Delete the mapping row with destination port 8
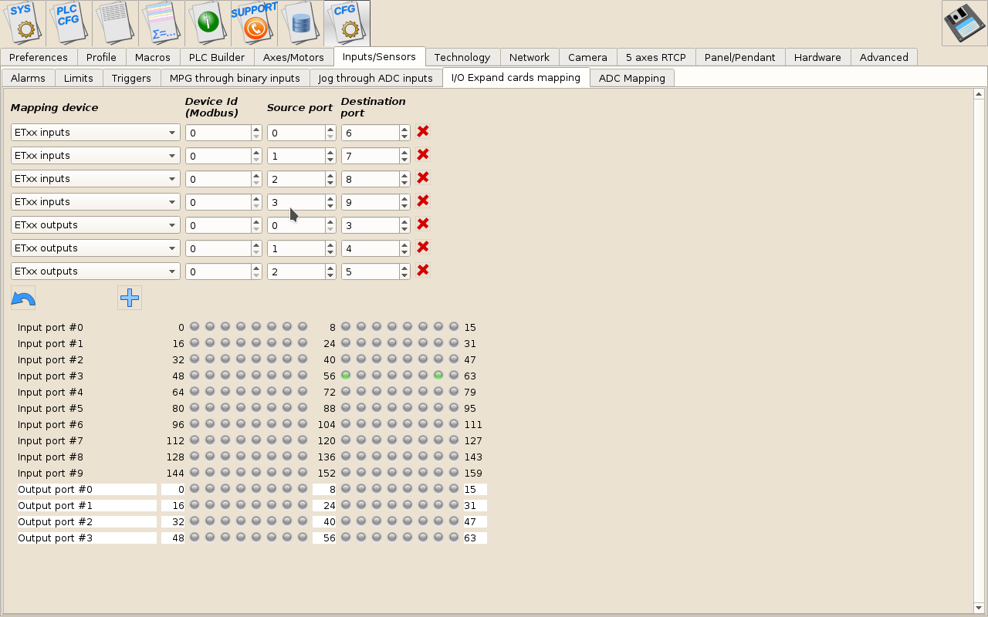Image resolution: width=988 pixels, height=617 pixels. tap(423, 178)
